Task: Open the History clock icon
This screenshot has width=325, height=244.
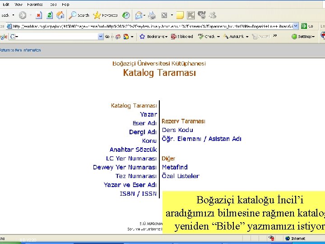Action: [126, 15]
